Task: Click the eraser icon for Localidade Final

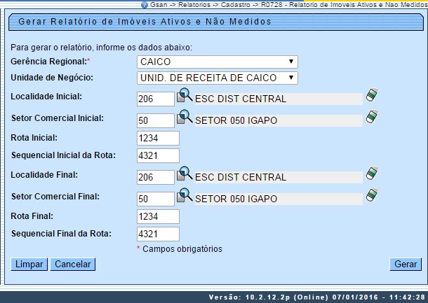Action: click(372, 174)
